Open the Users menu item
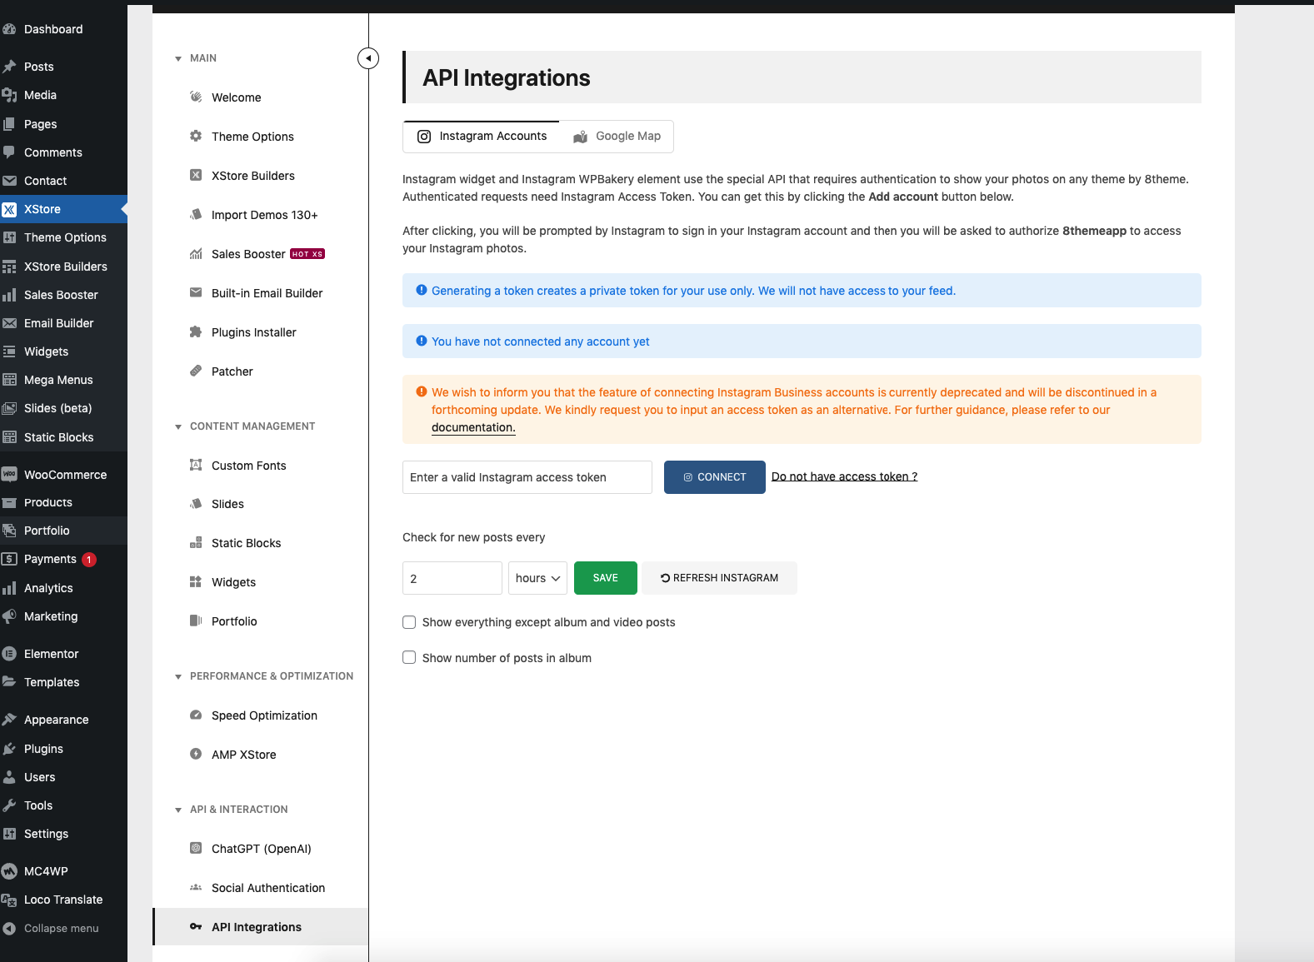The width and height of the screenshot is (1314, 962). [63, 777]
